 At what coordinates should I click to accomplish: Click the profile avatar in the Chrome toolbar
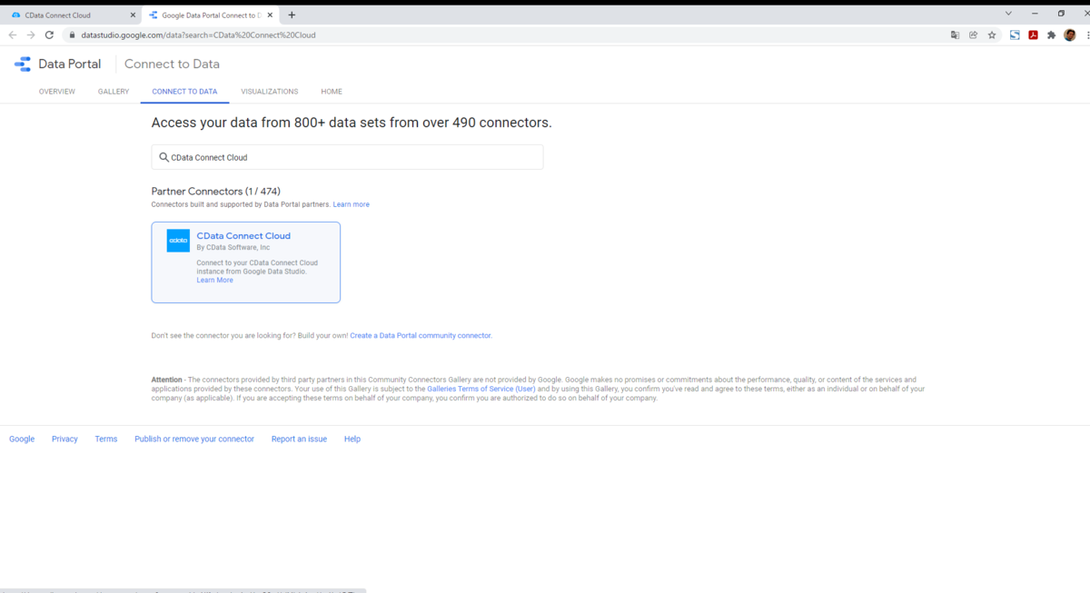click(1070, 35)
